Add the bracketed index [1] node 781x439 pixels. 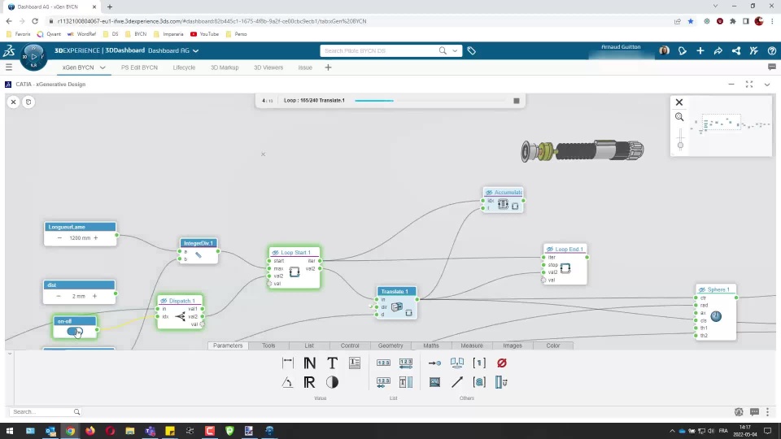tap(479, 363)
